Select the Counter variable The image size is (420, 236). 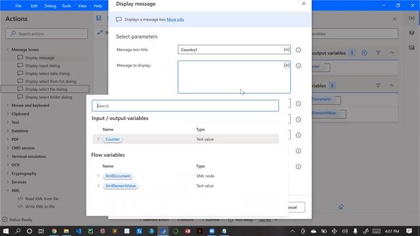coord(112,139)
